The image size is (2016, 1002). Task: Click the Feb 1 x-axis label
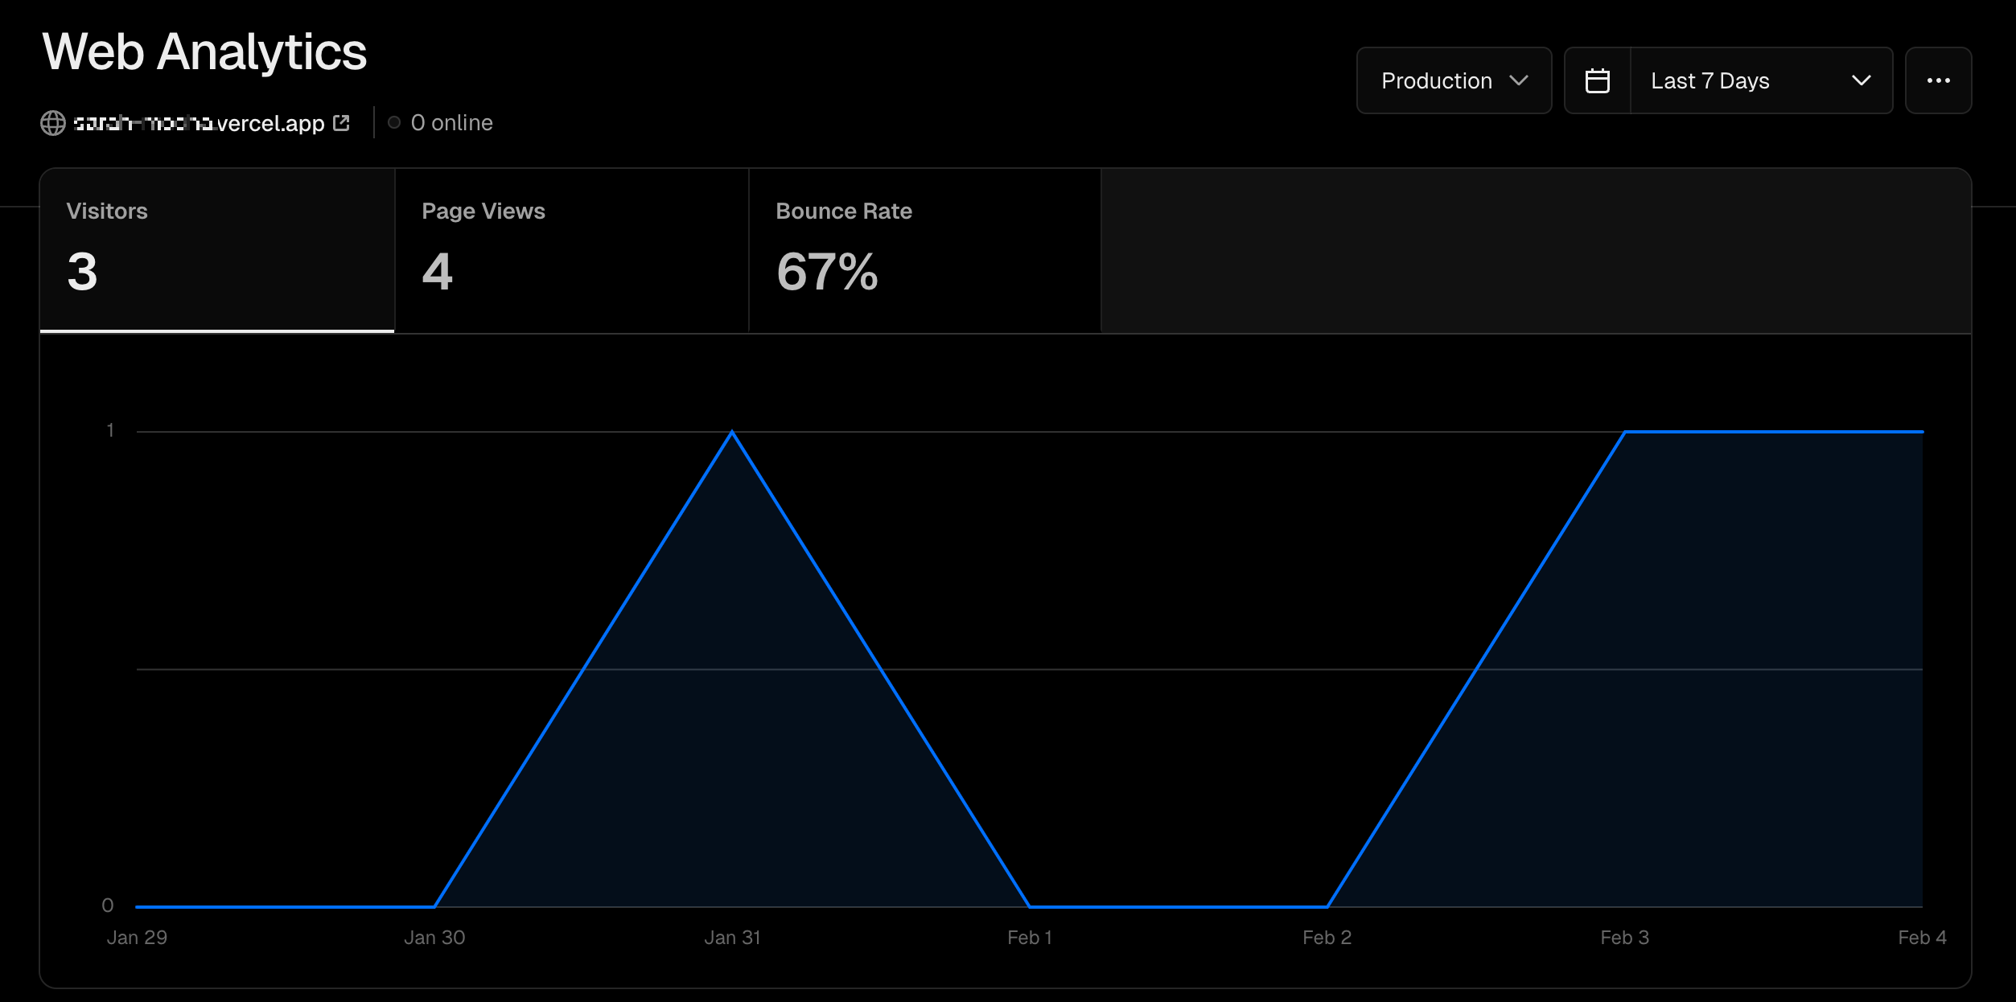[1030, 938]
